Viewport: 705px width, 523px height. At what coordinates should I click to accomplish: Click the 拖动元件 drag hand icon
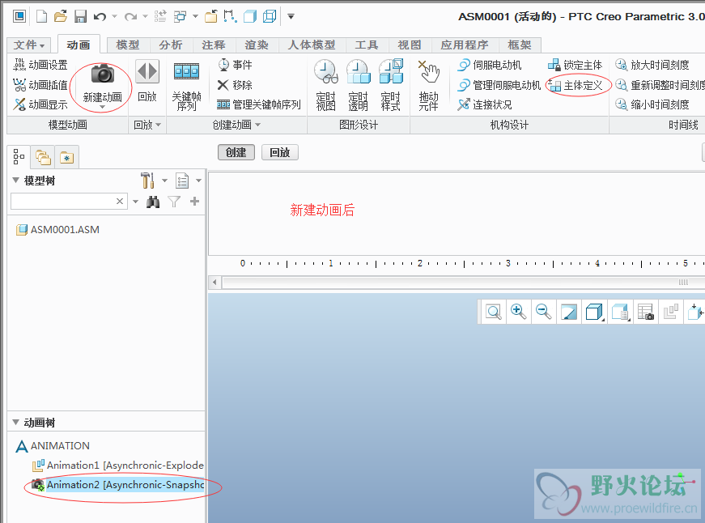coord(428,72)
